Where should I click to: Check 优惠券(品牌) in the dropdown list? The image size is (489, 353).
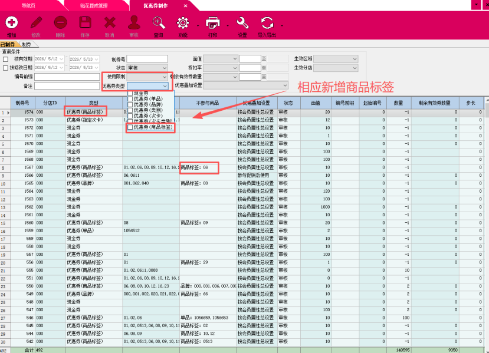coord(130,104)
